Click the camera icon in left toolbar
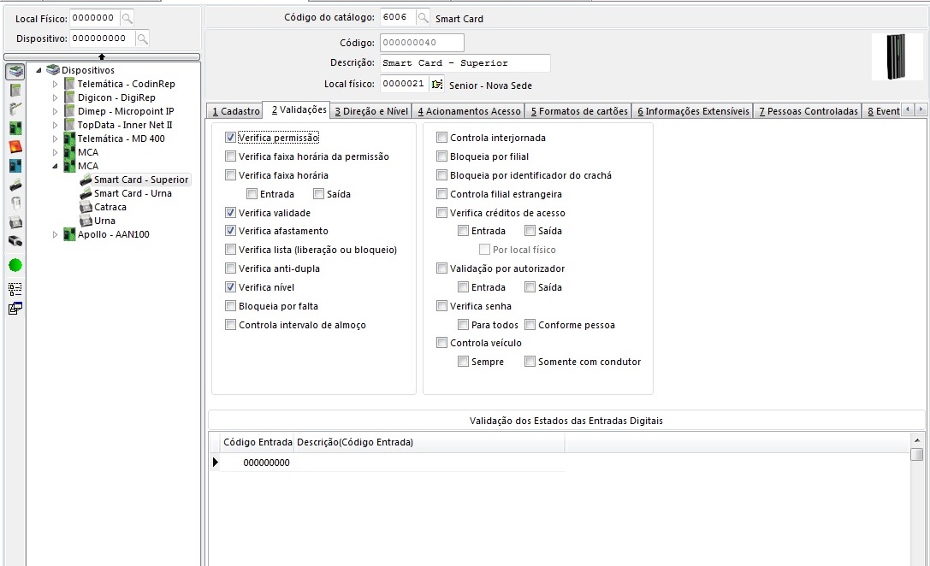Image resolution: width=930 pixels, height=566 pixels. point(15,242)
